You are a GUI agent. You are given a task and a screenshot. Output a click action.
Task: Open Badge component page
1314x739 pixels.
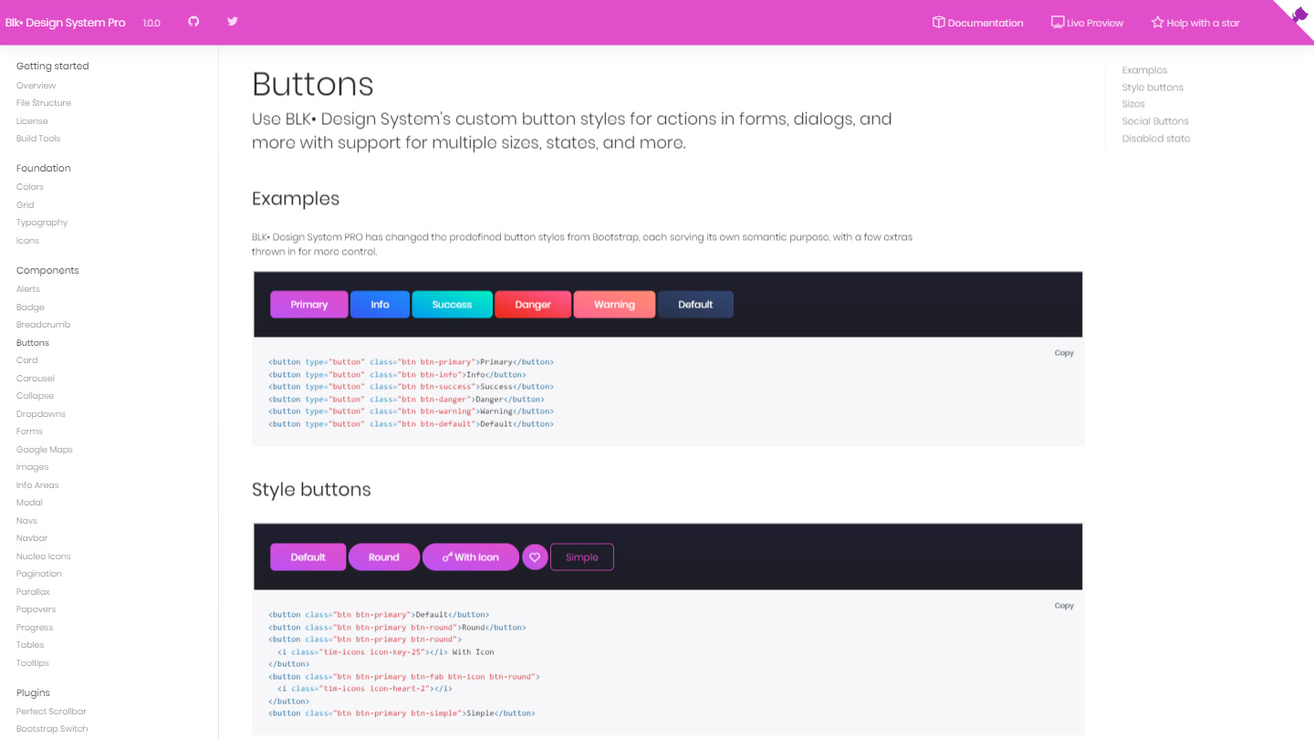point(30,307)
